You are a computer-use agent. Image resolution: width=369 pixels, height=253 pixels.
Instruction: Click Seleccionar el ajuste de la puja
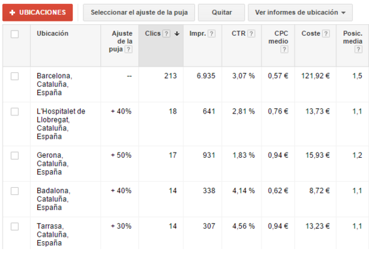pyautogui.click(x=139, y=12)
